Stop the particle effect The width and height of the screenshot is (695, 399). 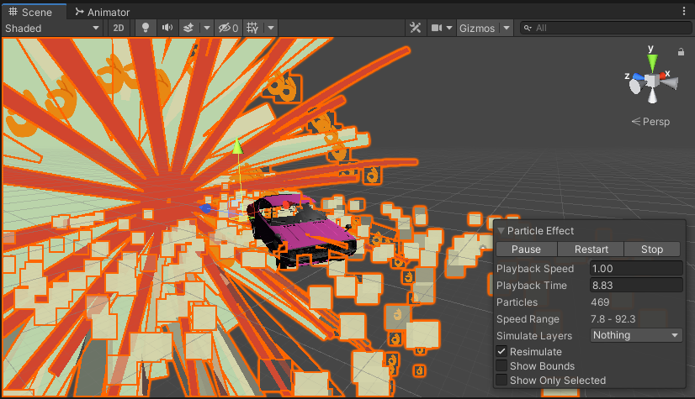tap(652, 249)
